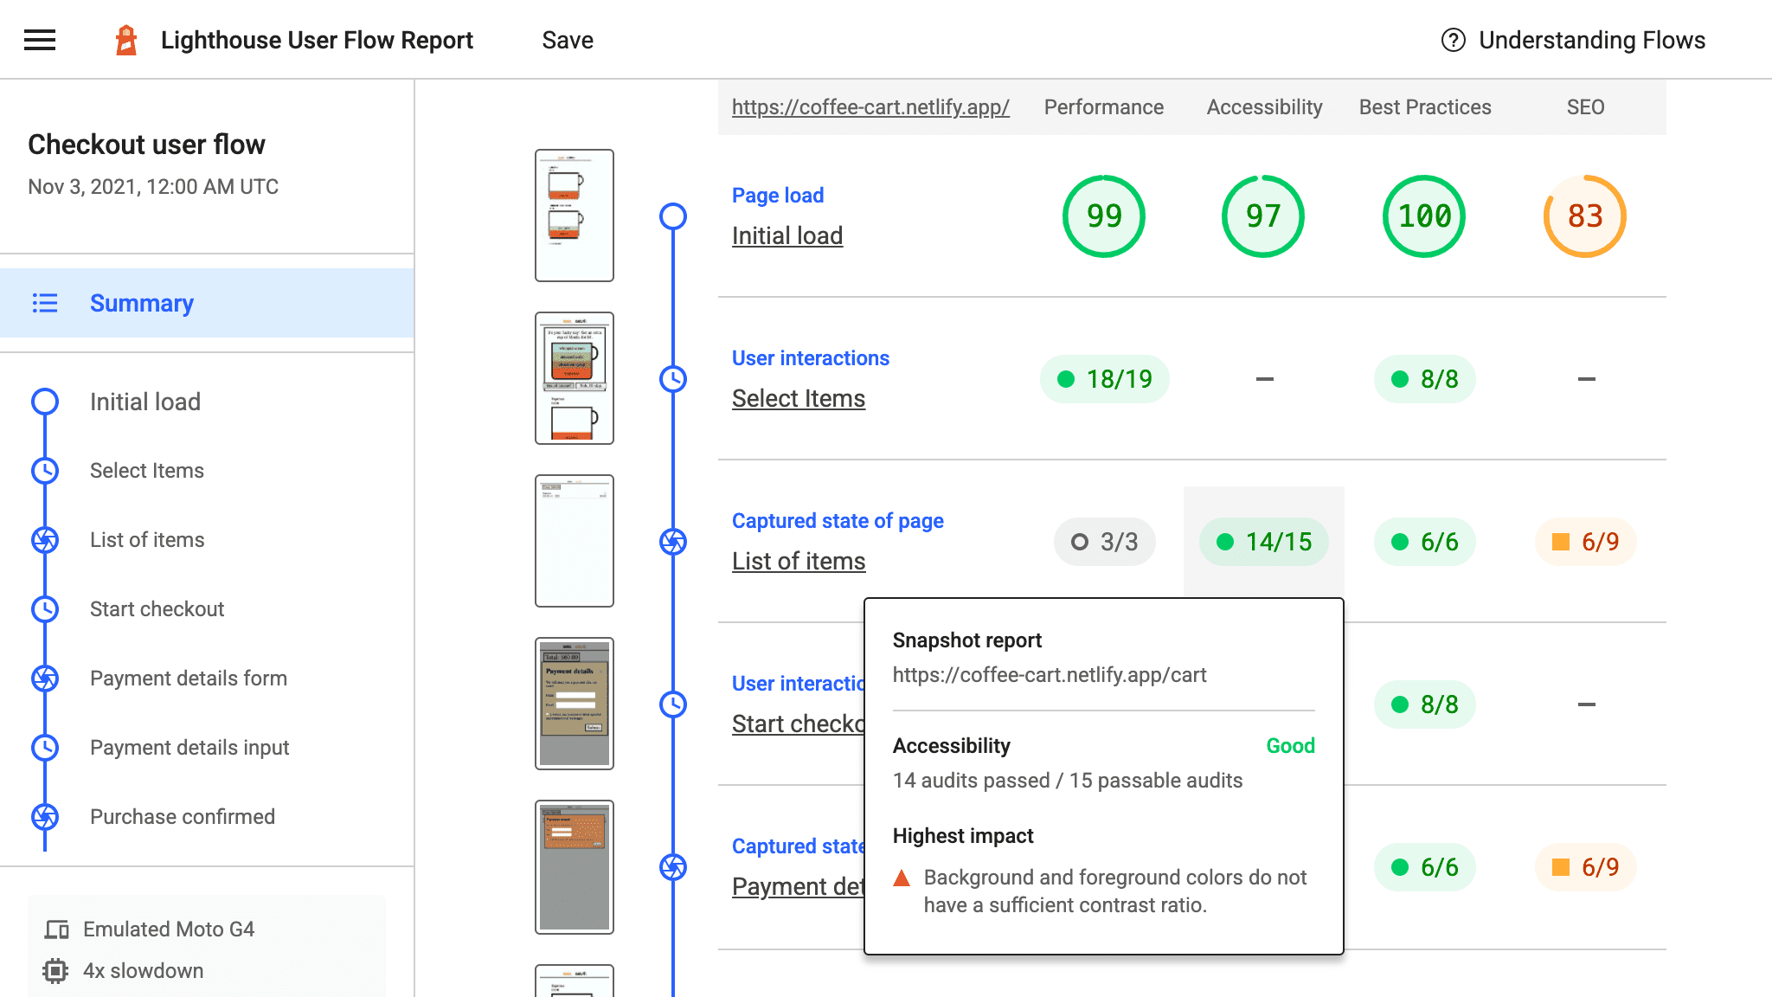Click the Accessibility tab header
The height and width of the screenshot is (997, 1772).
1264,107
